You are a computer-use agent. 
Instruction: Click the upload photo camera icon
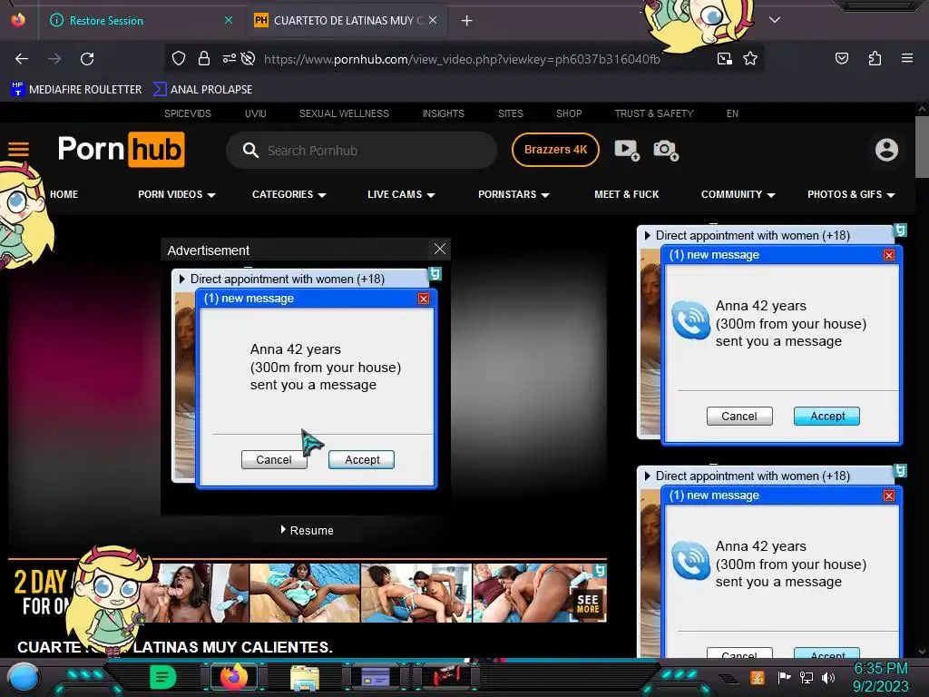[x=666, y=150]
